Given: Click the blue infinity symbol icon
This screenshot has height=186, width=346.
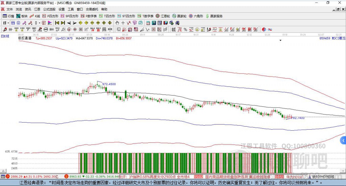Looking at the screenshot, I should coord(270,30).
